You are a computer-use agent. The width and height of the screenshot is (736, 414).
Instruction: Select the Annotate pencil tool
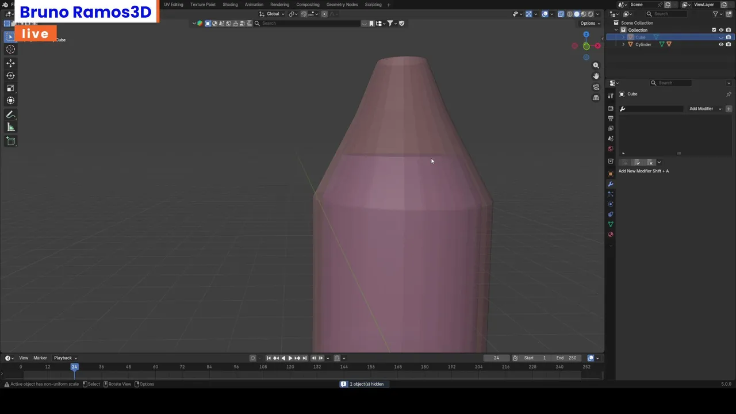tap(10, 115)
